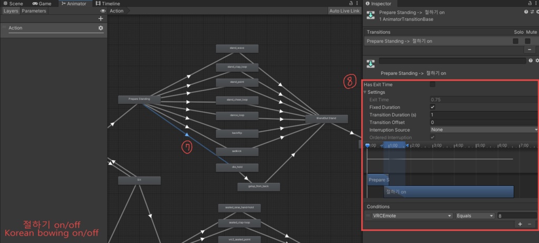This screenshot has height=243, width=539.
Task: Open the VRCEmote parameter dropdown
Action: click(x=412, y=216)
